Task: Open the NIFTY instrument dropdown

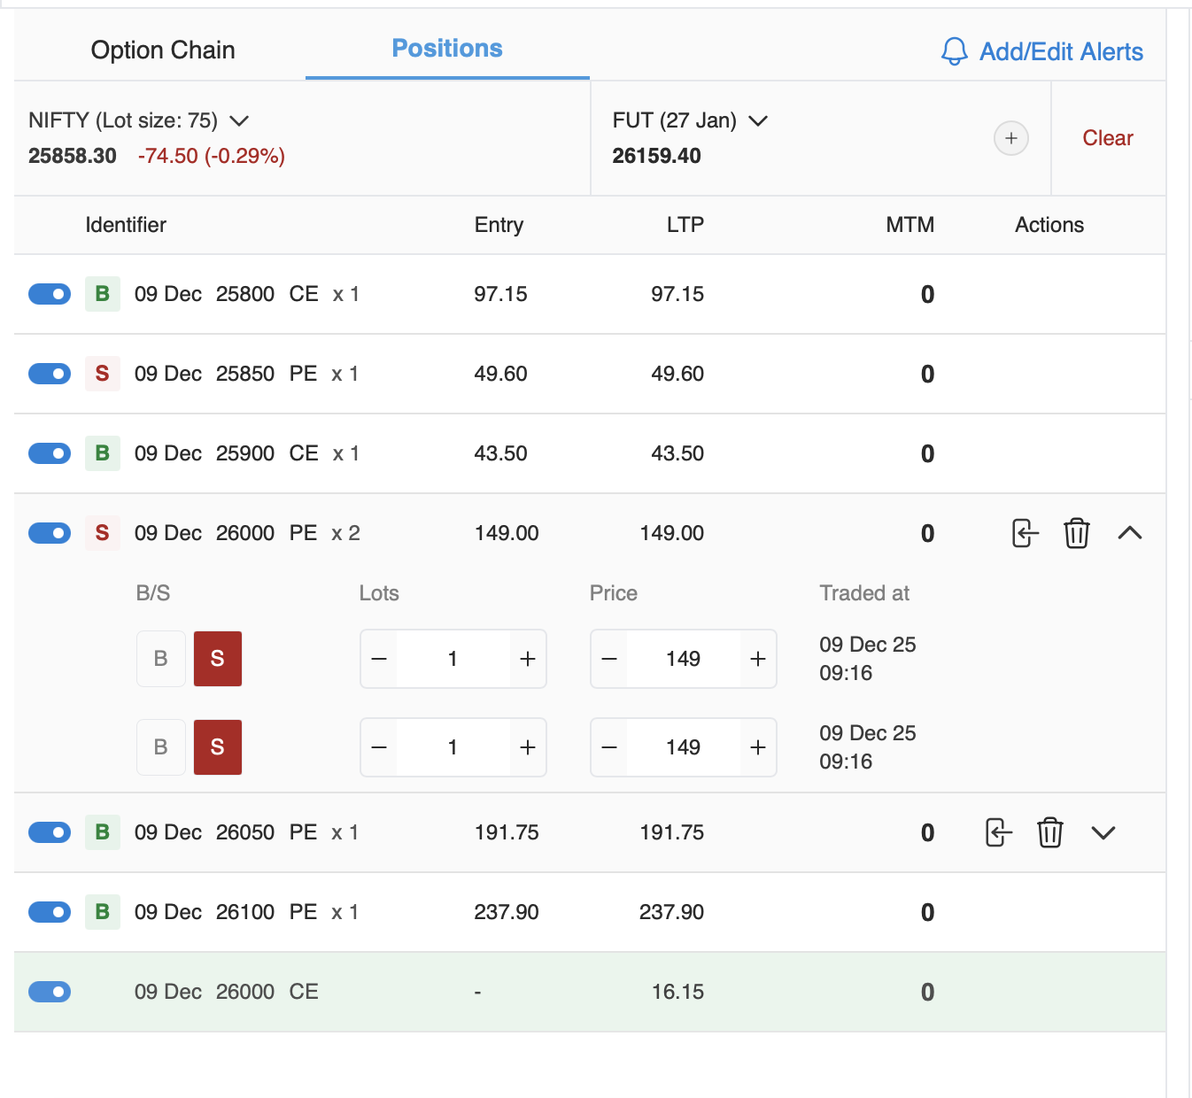Action: click(238, 120)
